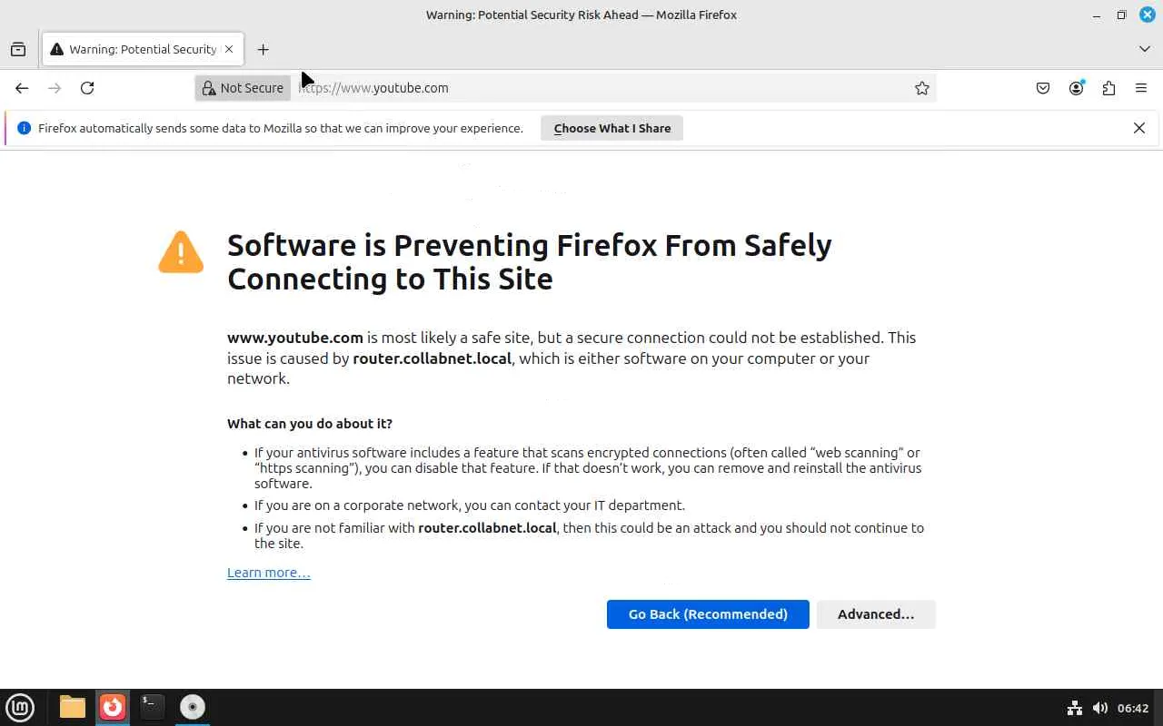
Task: Open the Firefox hamburger application menu
Action: point(1141,88)
